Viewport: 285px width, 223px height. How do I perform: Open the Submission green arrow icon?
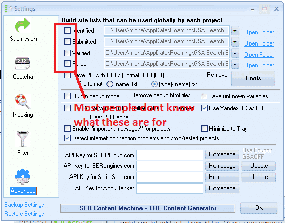22,25
